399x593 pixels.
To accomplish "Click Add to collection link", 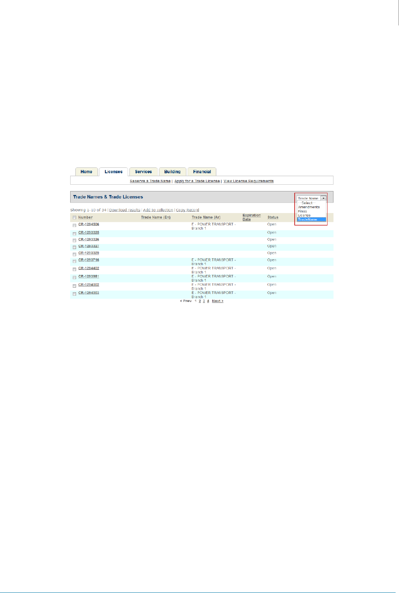I will pyautogui.click(x=158, y=210).
